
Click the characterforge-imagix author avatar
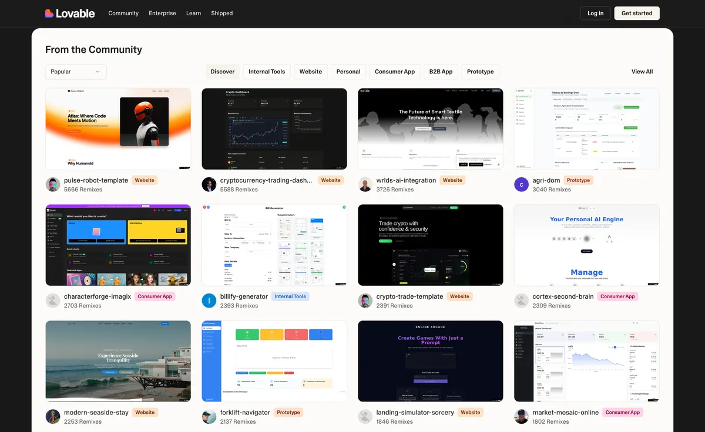(x=53, y=301)
